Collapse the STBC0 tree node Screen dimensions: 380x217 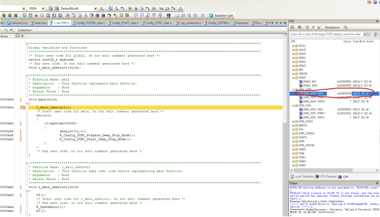[293, 78]
